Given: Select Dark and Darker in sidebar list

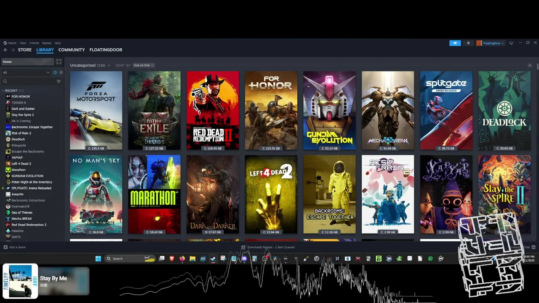Looking at the screenshot, I should point(23,109).
